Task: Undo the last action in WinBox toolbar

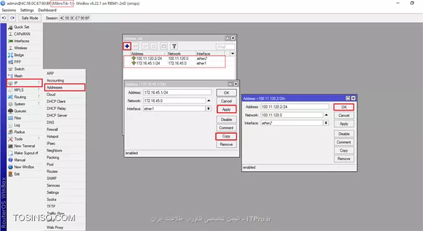Action: tap(4, 18)
